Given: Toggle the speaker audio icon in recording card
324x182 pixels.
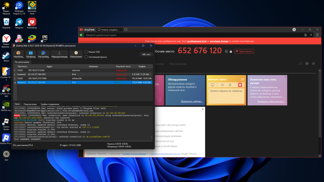Looking at the screenshot, I should coord(223,85).
